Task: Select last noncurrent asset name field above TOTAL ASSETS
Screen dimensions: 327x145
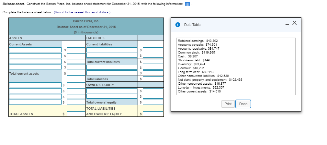Action: (35, 102)
